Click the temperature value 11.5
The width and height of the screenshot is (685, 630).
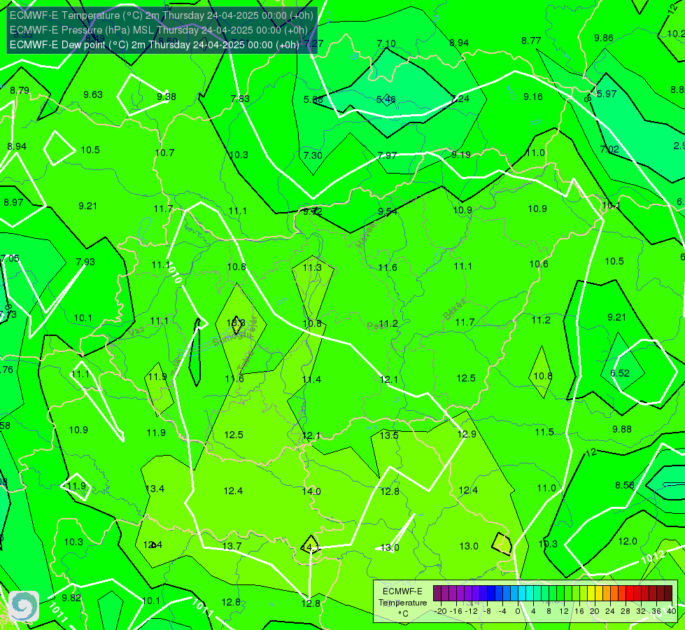coord(544,433)
